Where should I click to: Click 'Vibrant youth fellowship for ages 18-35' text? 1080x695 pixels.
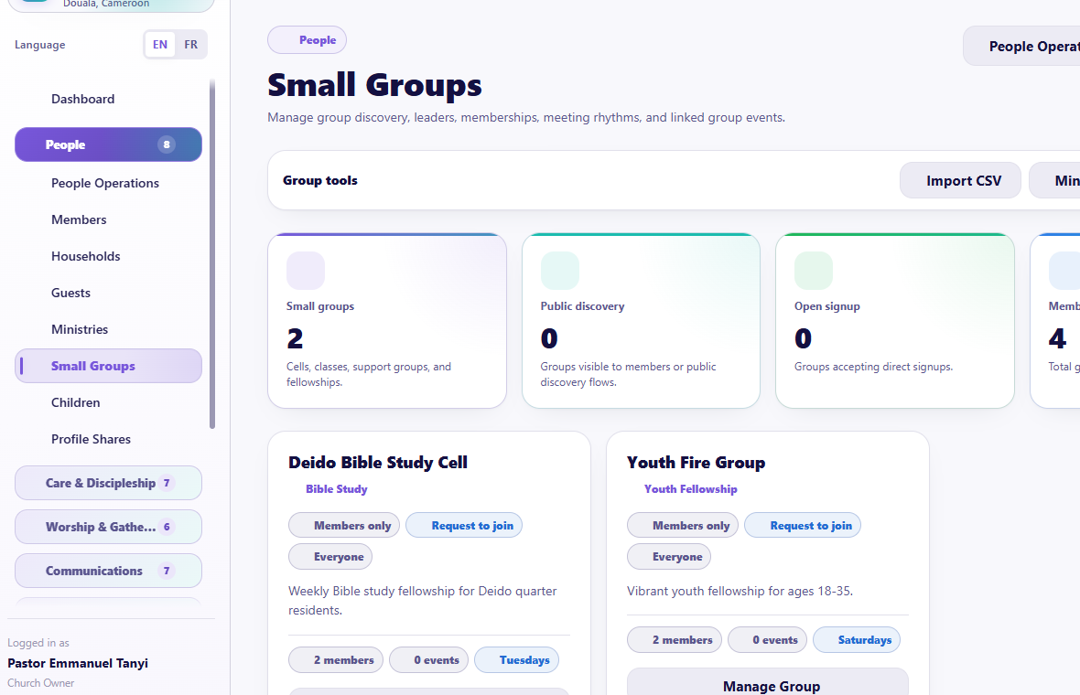[740, 591]
